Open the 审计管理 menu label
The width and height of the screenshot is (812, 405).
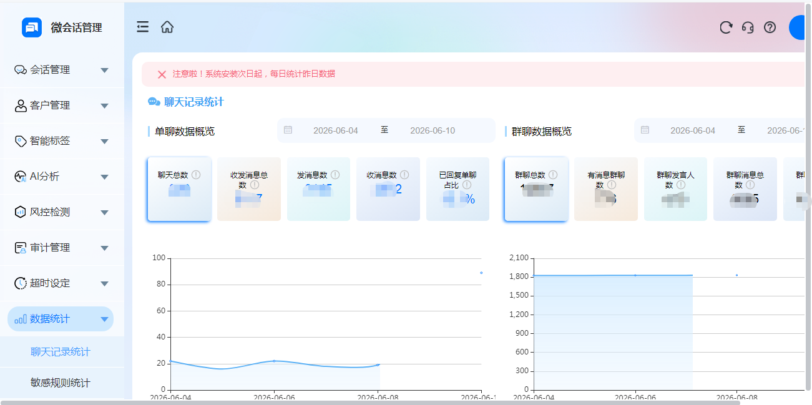(50, 248)
